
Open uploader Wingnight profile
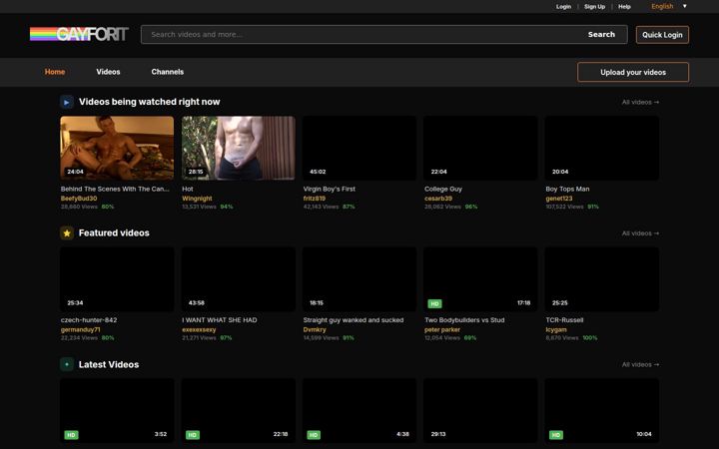pos(197,199)
